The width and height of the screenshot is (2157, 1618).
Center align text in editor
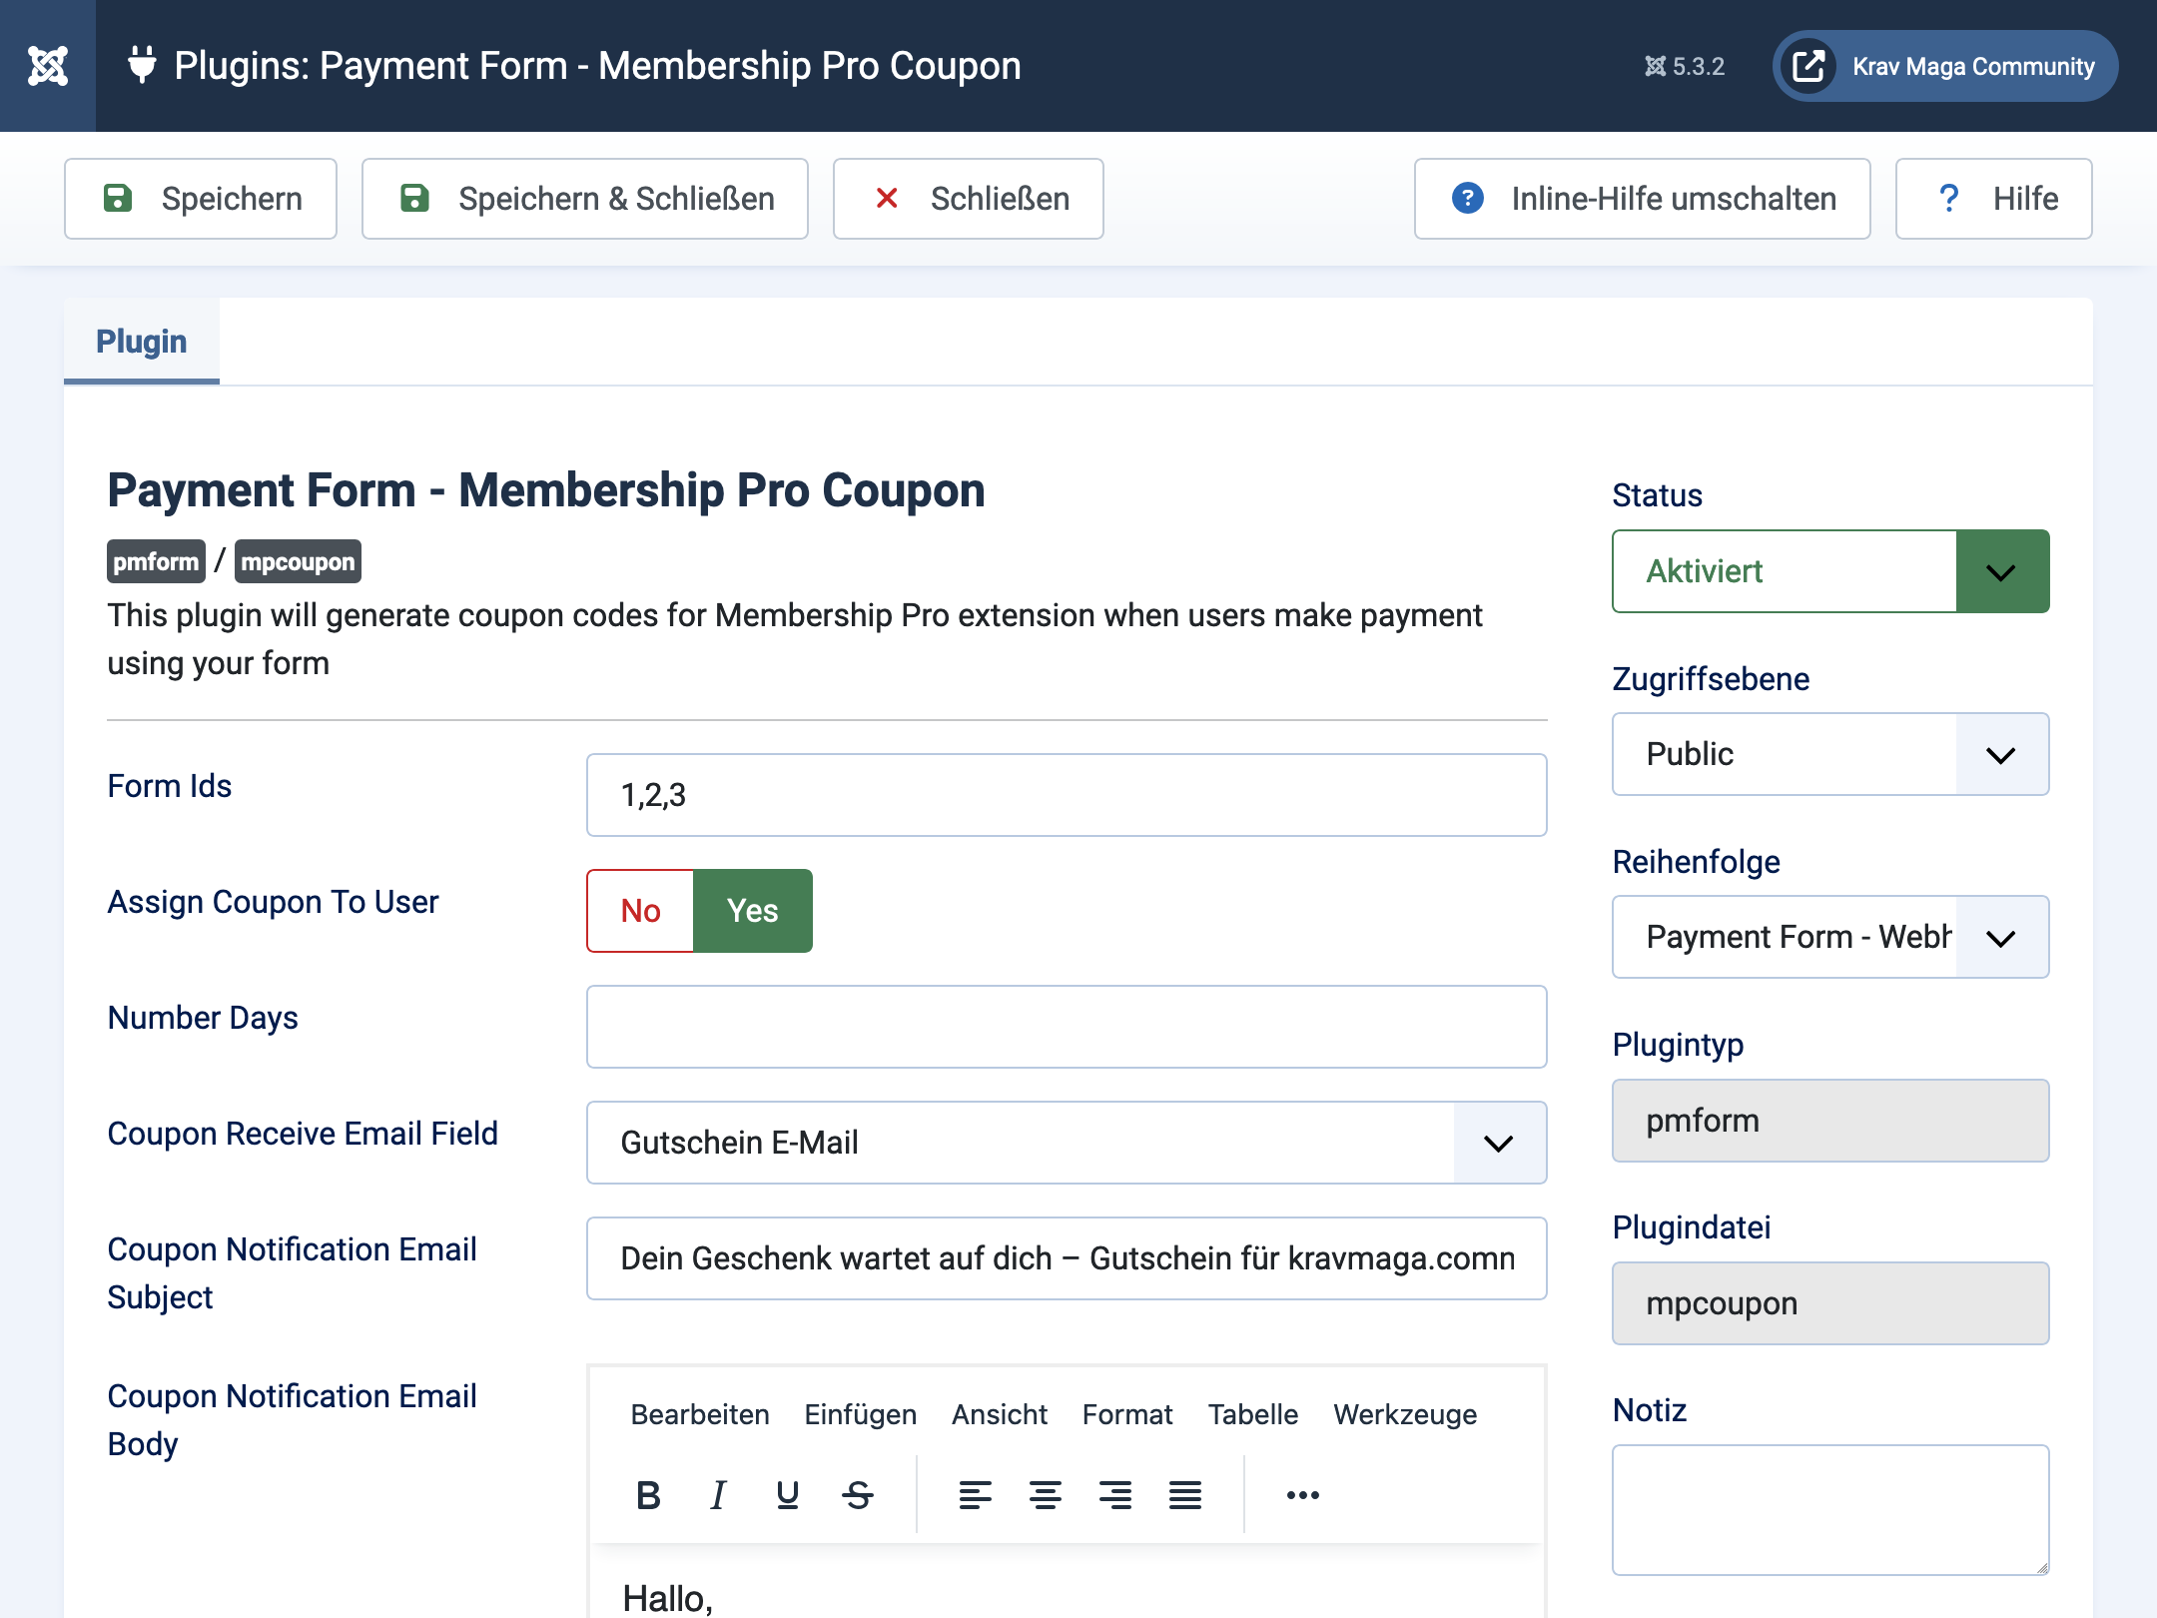point(1046,1495)
